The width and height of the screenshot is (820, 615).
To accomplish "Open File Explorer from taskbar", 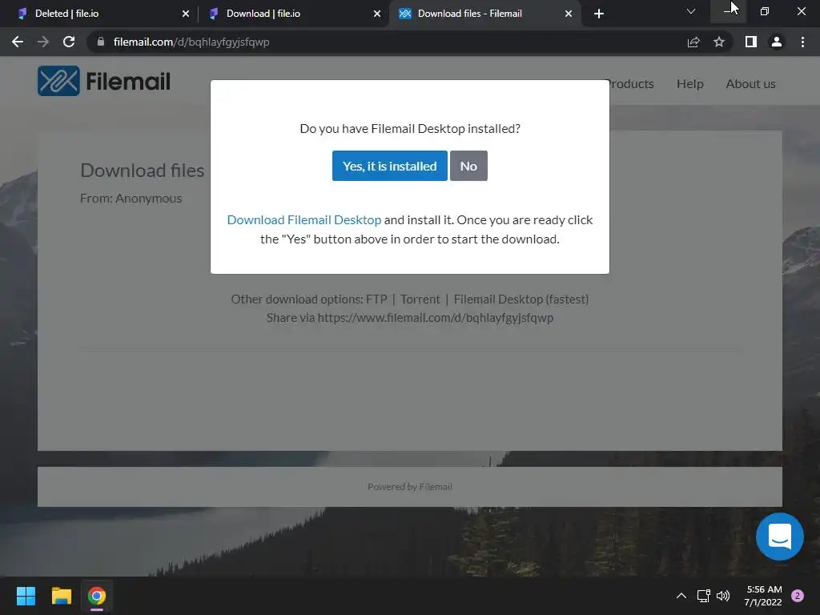I will click(61, 596).
